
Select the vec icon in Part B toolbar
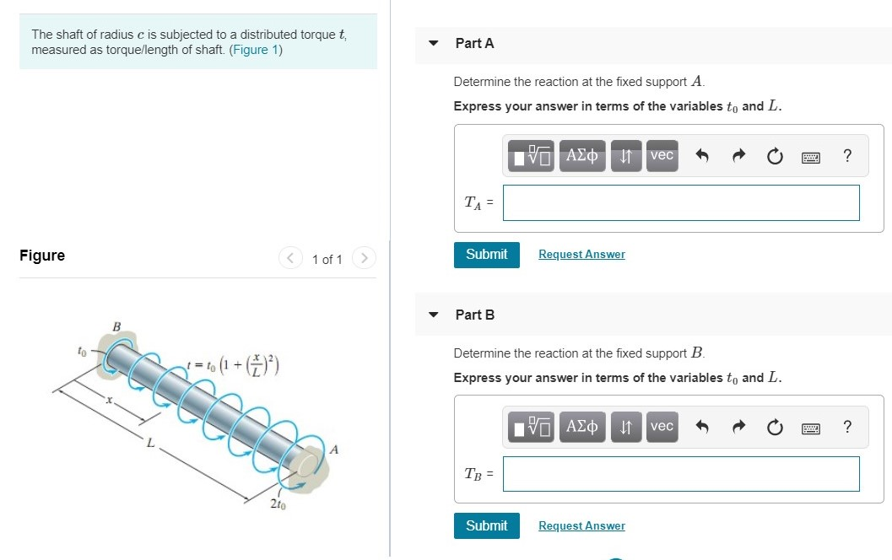(662, 427)
